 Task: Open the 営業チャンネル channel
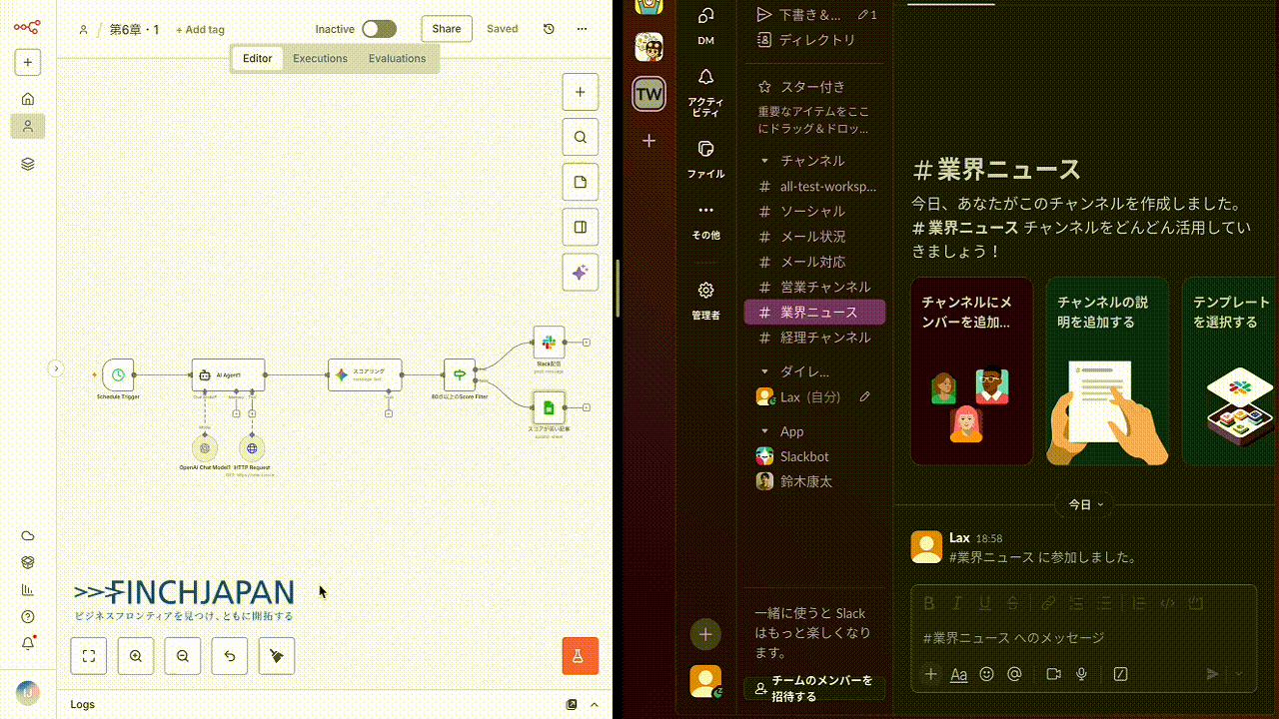pos(824,287)
